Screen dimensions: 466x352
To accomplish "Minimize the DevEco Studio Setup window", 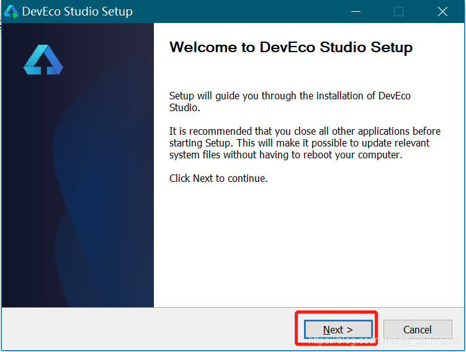I will tap(356, 12).
